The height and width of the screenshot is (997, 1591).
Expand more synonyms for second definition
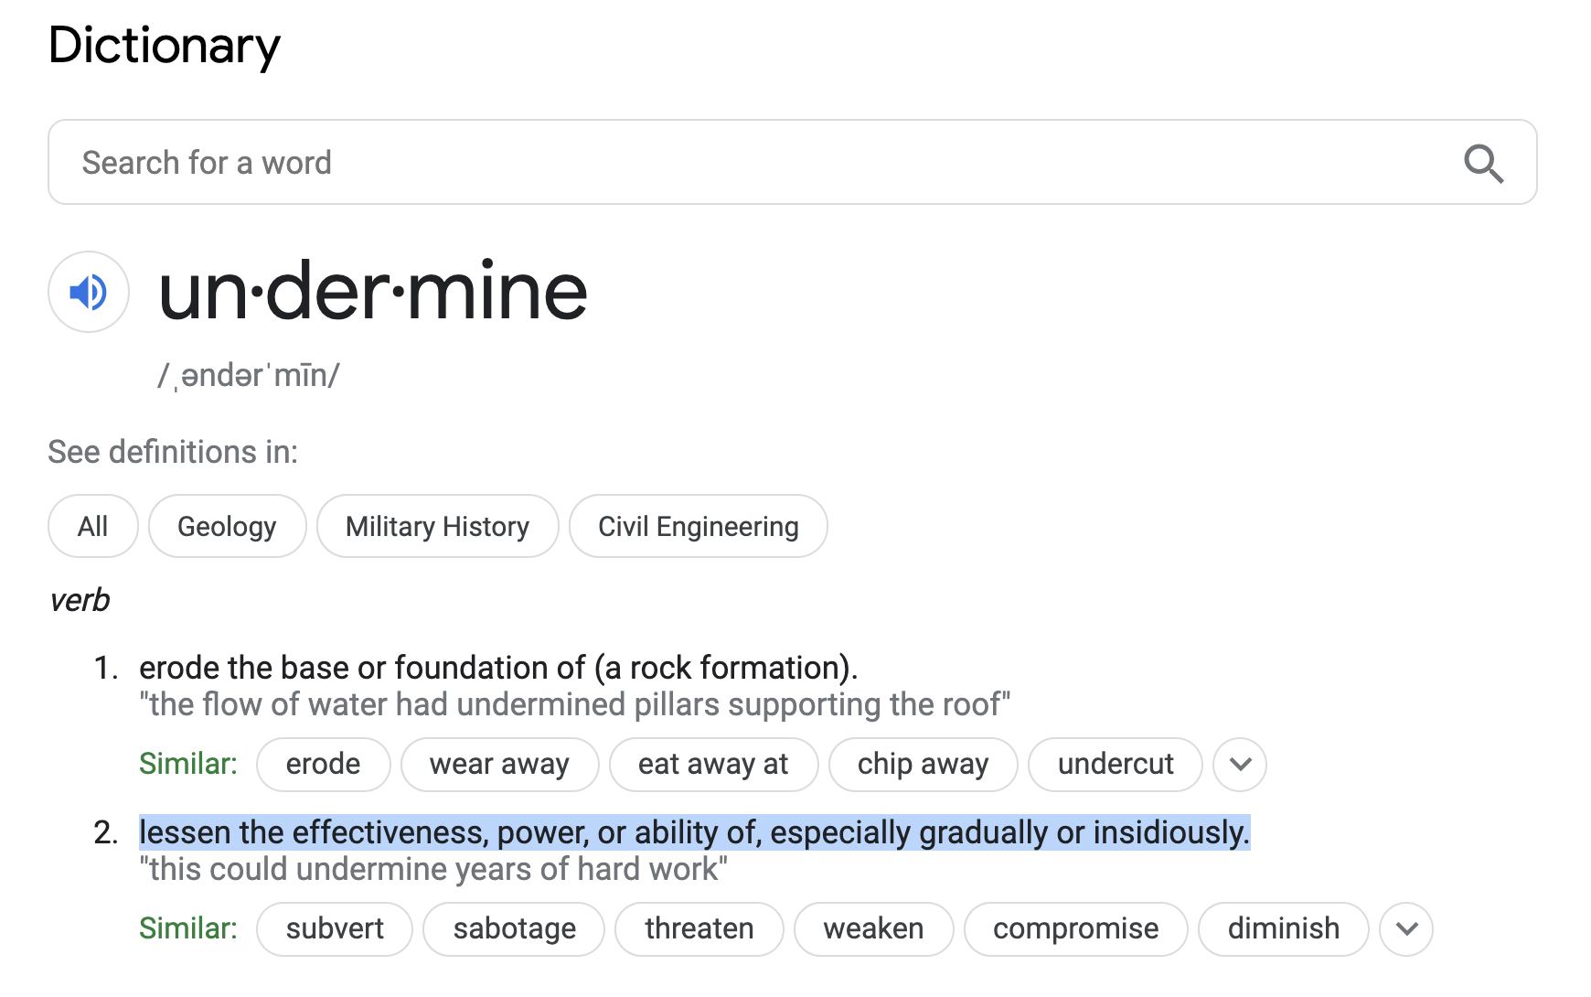click(x=1406, y=928)
